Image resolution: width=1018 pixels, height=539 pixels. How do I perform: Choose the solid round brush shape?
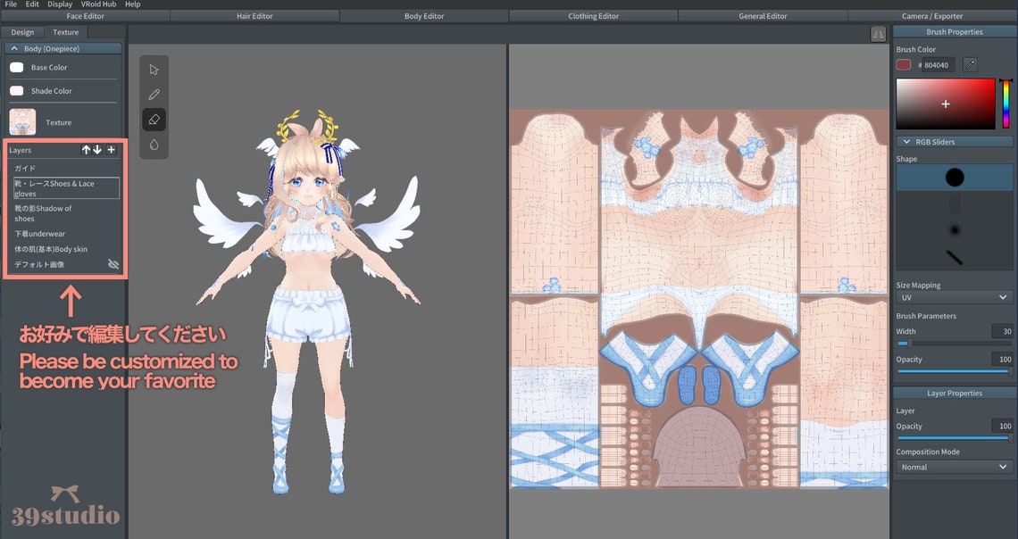(955, 177)
